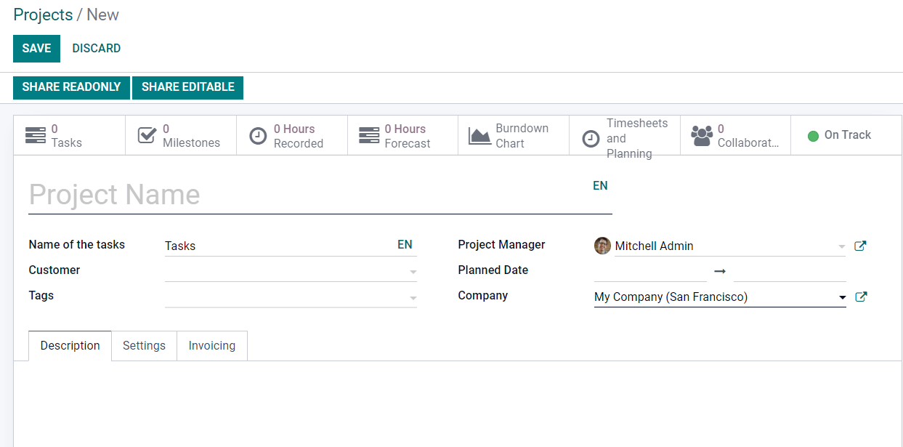Click the Hours Forecast list icon
The image size is (903, 447).
tap(369, 135)
